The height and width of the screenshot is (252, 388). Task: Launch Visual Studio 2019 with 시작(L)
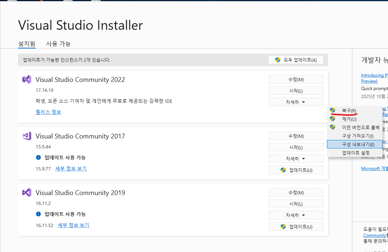click(x=296, y=204)
